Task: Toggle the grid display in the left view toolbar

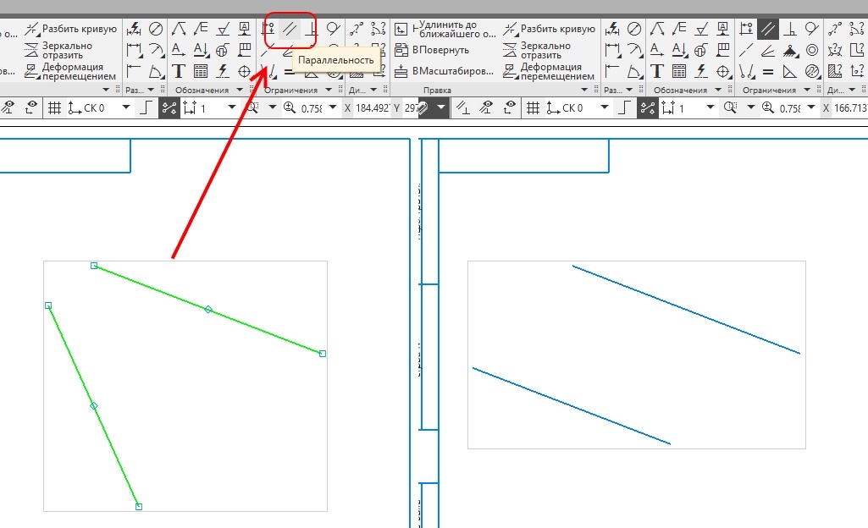Action: tap(55, 108)
